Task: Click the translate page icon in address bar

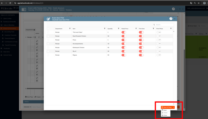Action: [191, 3]
